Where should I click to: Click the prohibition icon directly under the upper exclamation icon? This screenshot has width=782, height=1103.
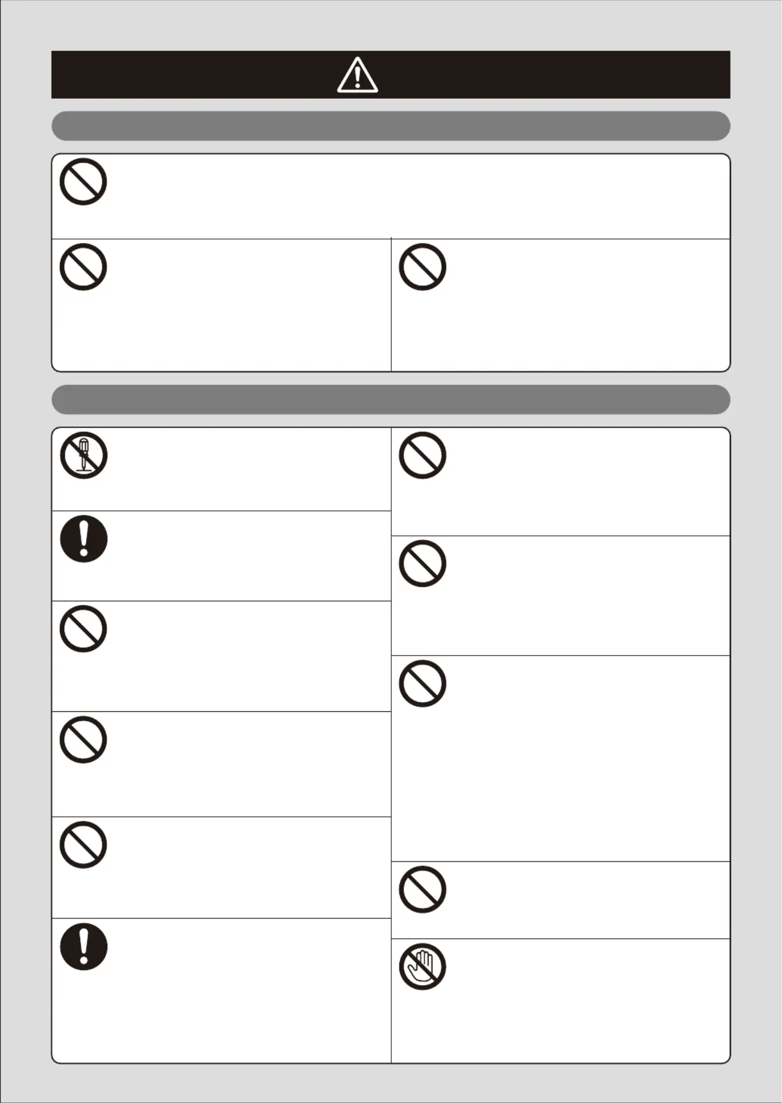pos(83,629)
